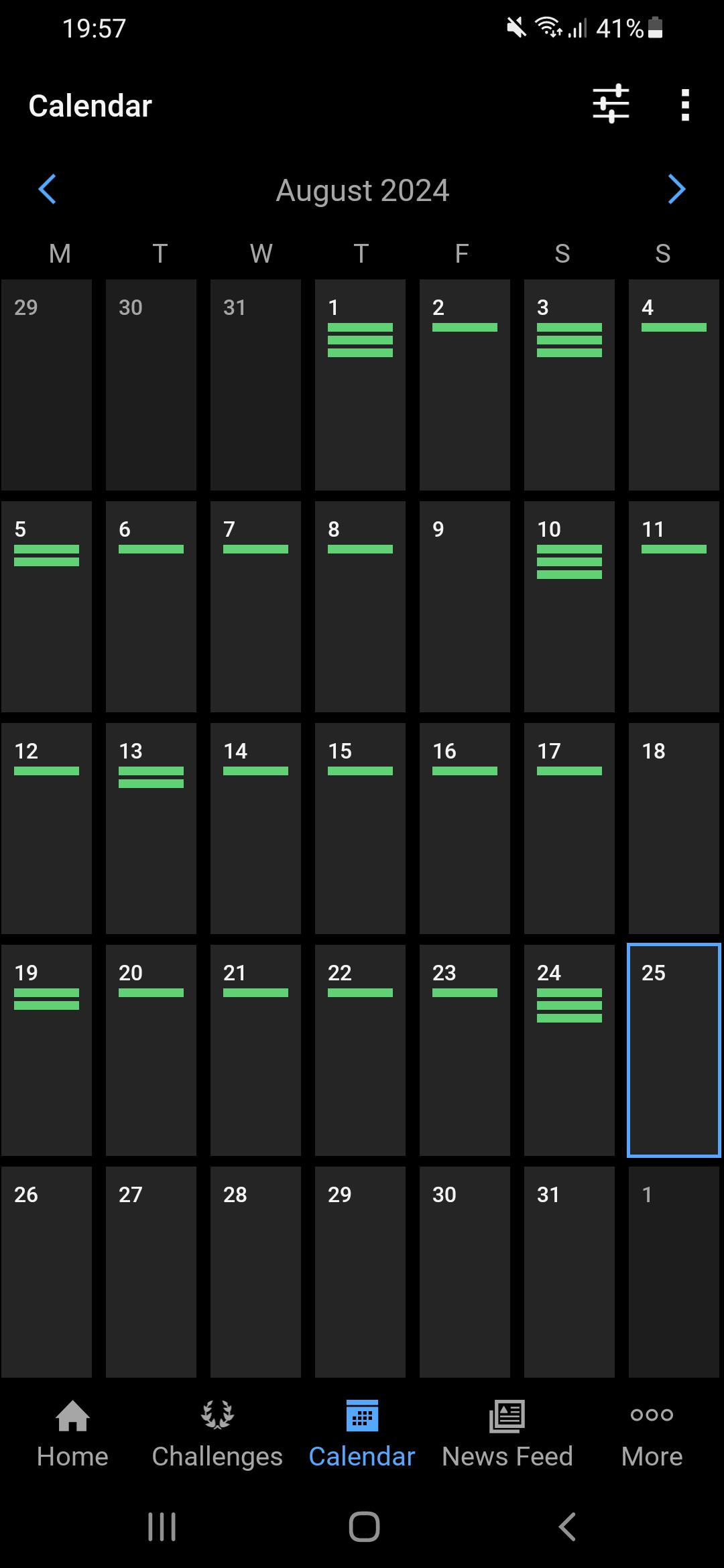Open the three-dot overflow menu
Screen dimensions: 724x1568
(x=684, y=105)
